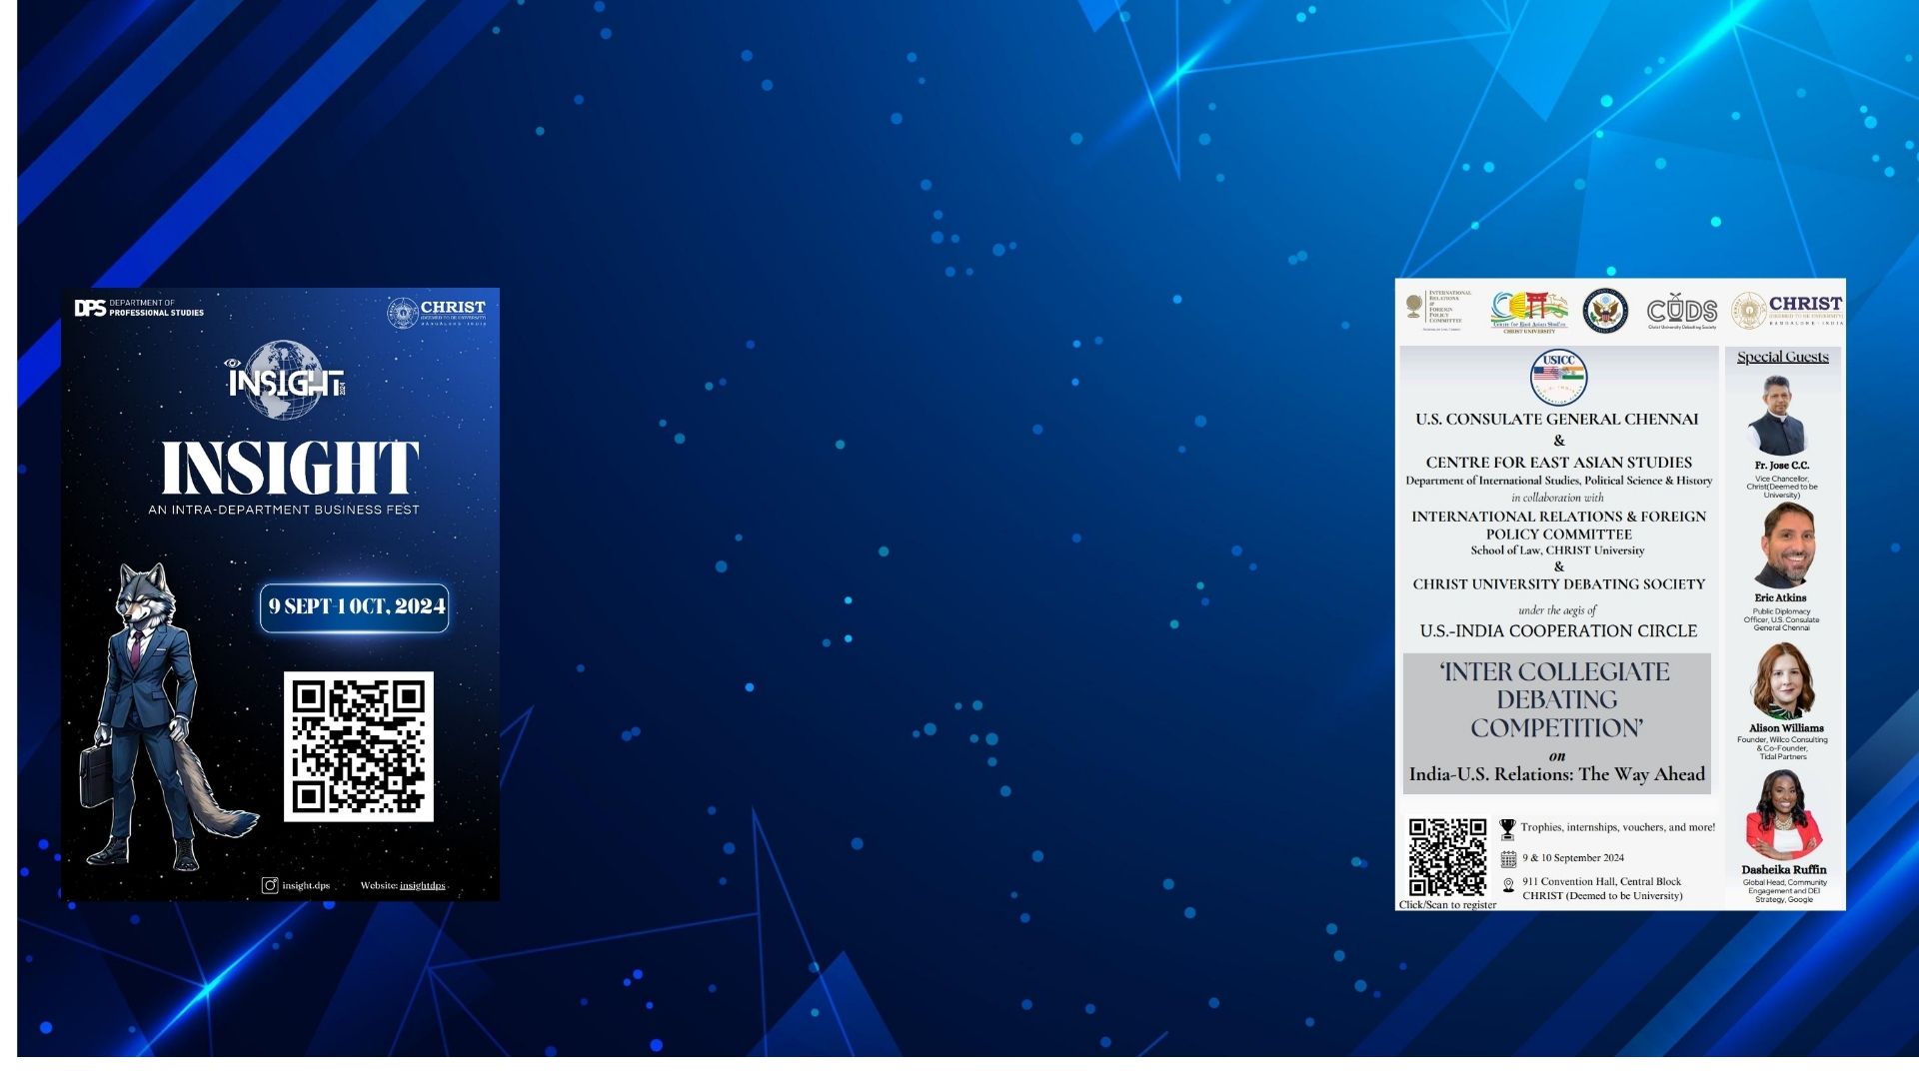This screenshot has height=1079, width=1919.
Task: Click the trophy icon beside prizes text
Action: [1508, 828]
